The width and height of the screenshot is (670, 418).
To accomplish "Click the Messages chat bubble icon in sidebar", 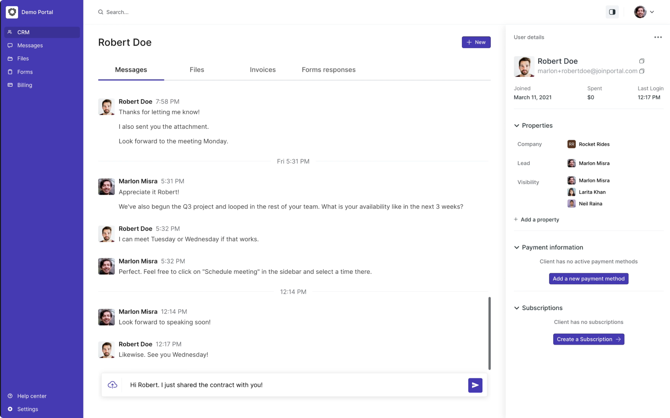I will 10,45.
